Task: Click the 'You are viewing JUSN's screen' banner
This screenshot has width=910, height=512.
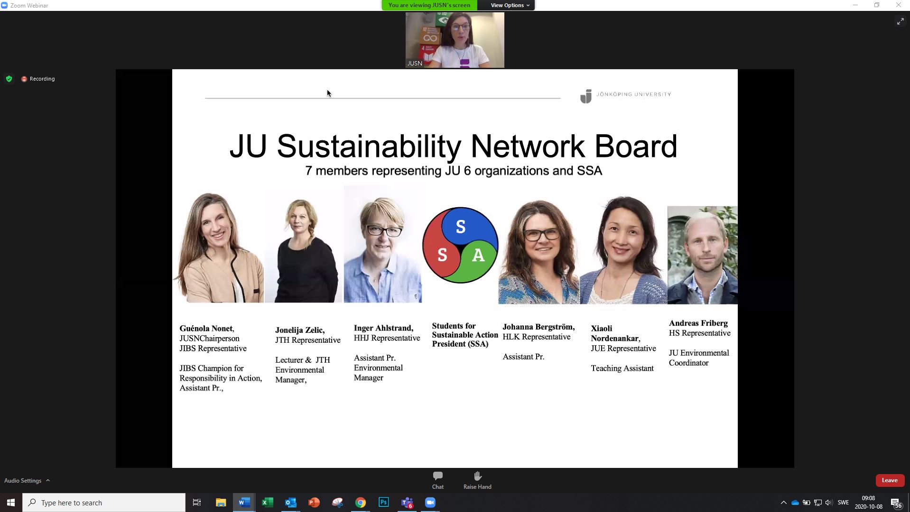Action: 429,5
